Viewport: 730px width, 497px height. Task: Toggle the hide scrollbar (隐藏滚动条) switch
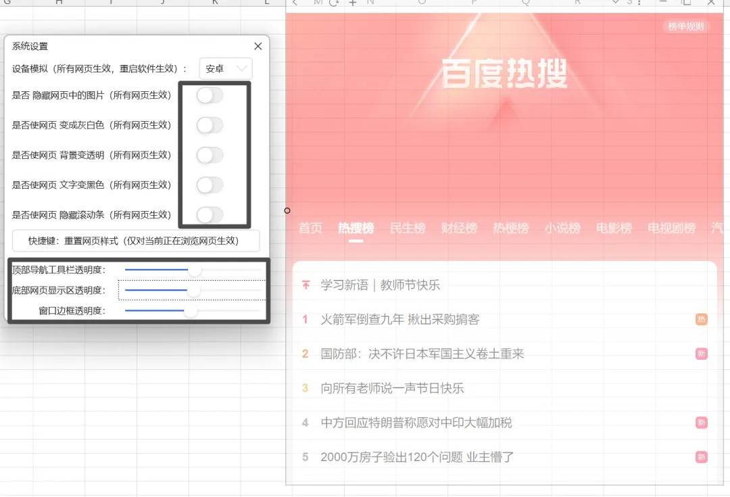coord(210,215)
